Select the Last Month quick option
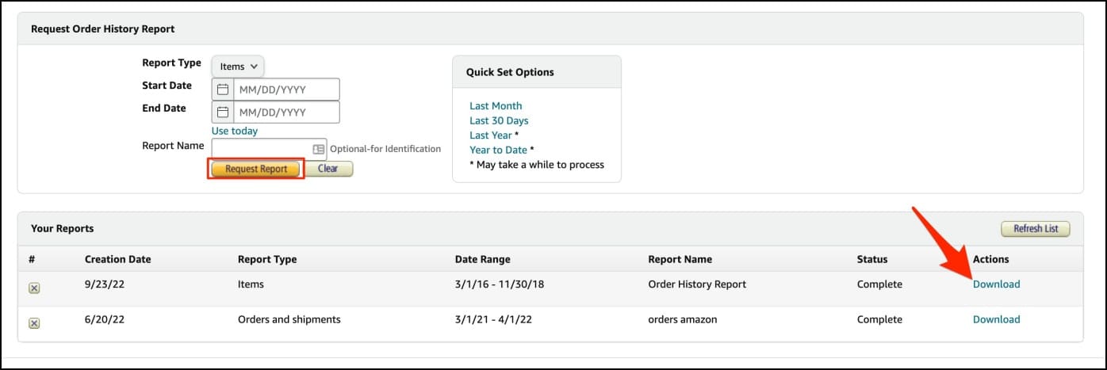The image size is (1107, 370). [496, 106]
